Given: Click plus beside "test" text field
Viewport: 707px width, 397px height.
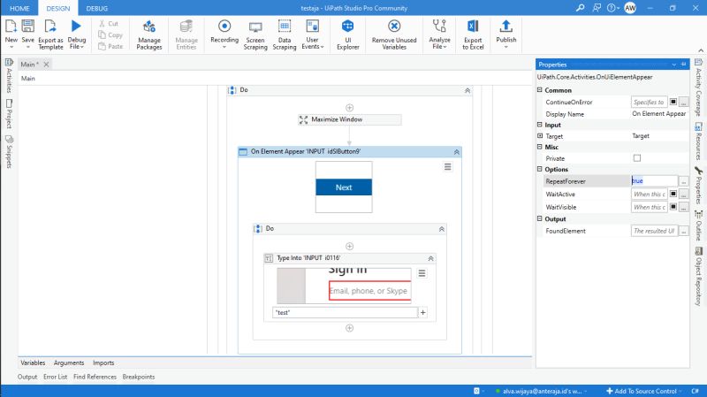Looking at the screenshot, I should click(422, 312).
